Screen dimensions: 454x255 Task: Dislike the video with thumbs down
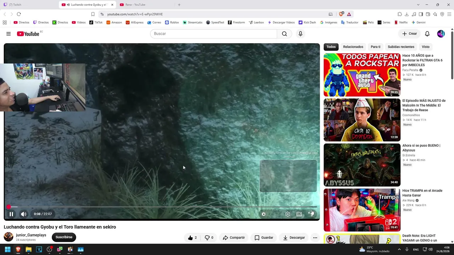[x=209, y=238]
